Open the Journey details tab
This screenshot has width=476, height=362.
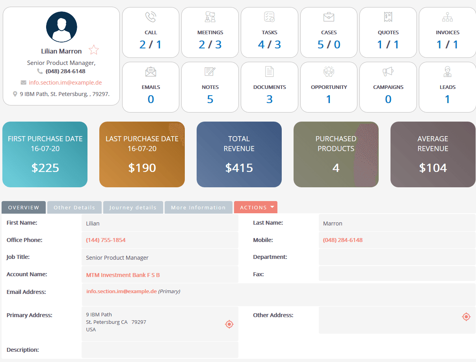[x=133, y=207]
